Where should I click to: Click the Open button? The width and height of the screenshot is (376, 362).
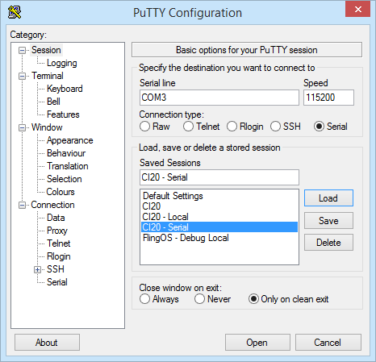(257, 343)
